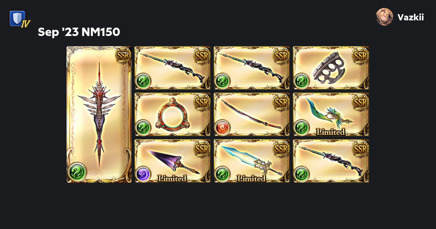This screenshot has height=229, width=436.
Task: Click the blue shield IV badge icon
Action: pos(20,19)
